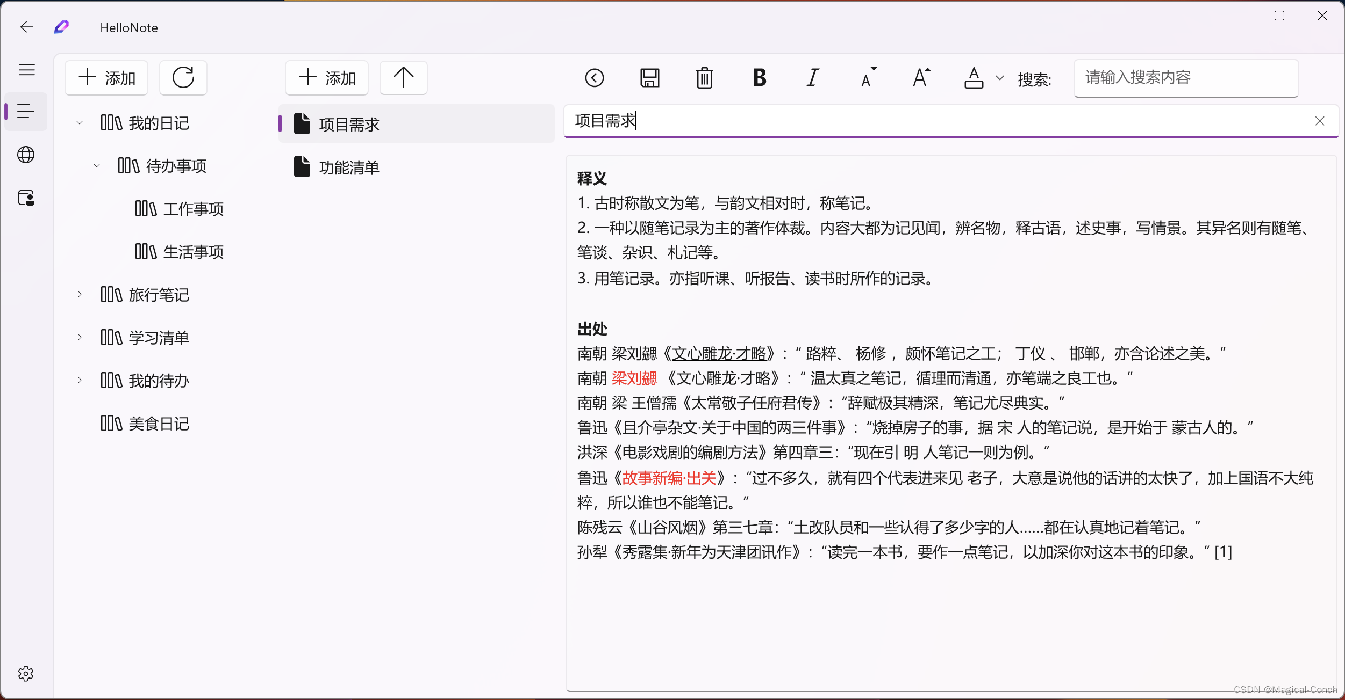1345x700 pixels.
Task: Increase font size with large A icon
Action: 921,78
